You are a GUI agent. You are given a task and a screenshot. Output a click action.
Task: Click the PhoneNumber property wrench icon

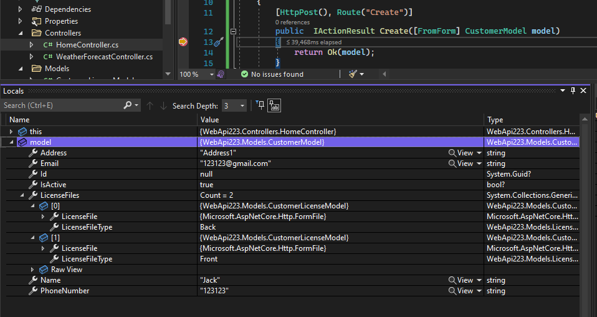coord(33,291)
